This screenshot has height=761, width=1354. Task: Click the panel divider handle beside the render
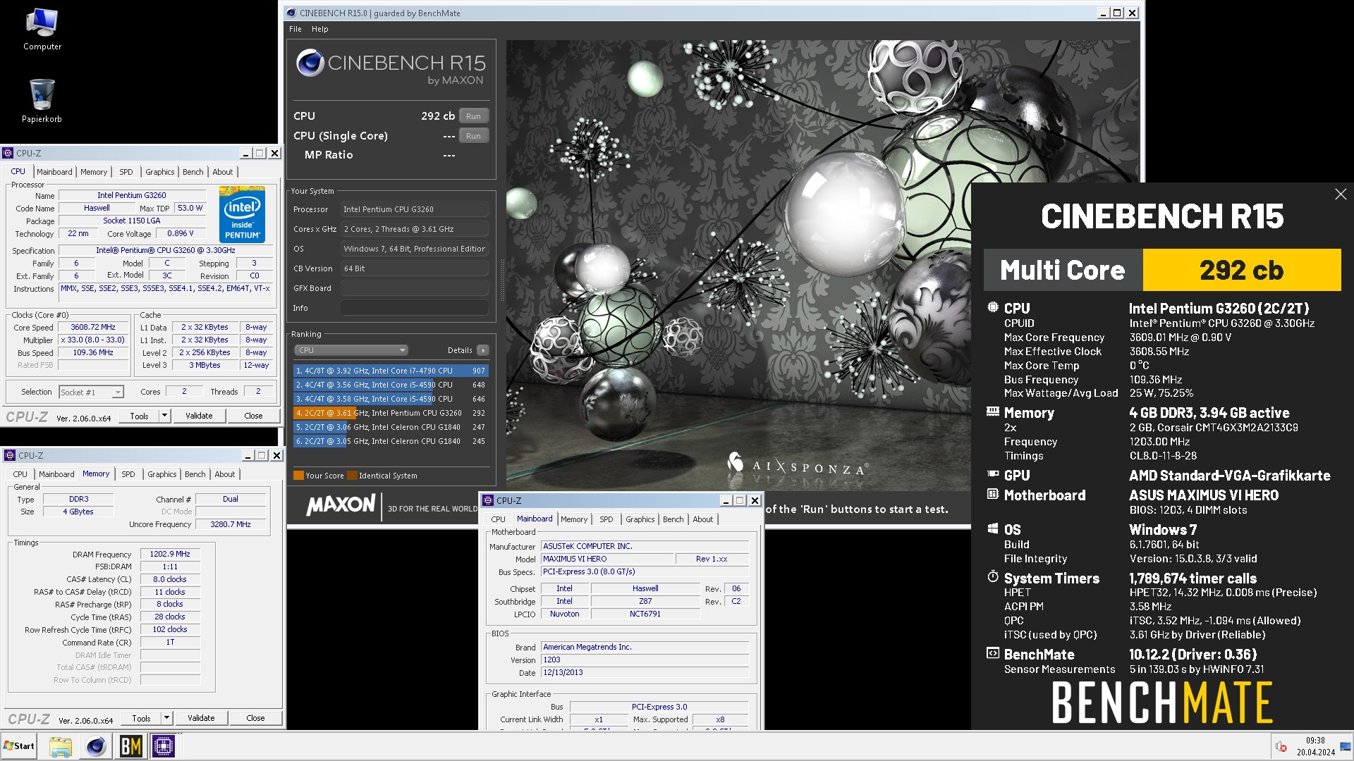(502, 280)
